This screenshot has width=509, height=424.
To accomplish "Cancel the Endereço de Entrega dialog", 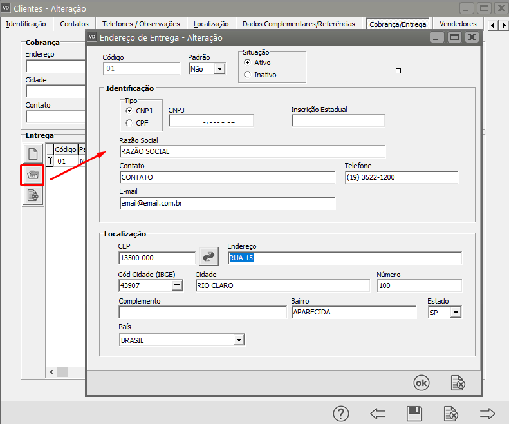I will tap(458, 383).
